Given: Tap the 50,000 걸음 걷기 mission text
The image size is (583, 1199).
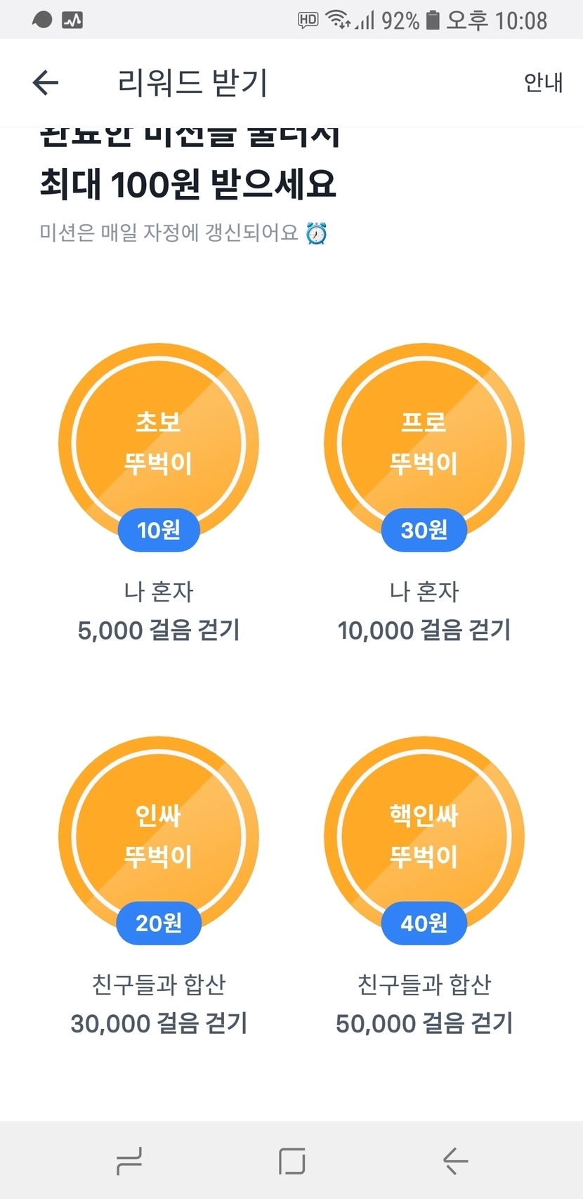Looking at the screenshot, I should [x=424, y=1024].
